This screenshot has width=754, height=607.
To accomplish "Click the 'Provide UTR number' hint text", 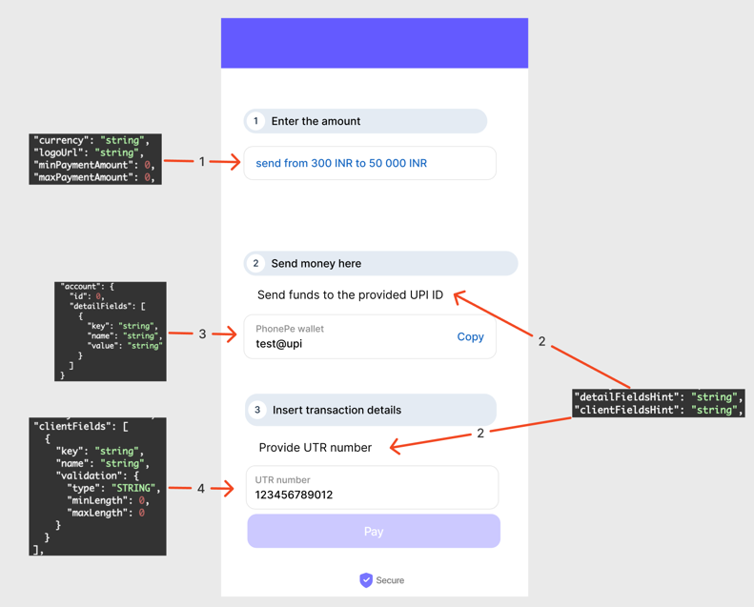I will [x=315, y=447].
